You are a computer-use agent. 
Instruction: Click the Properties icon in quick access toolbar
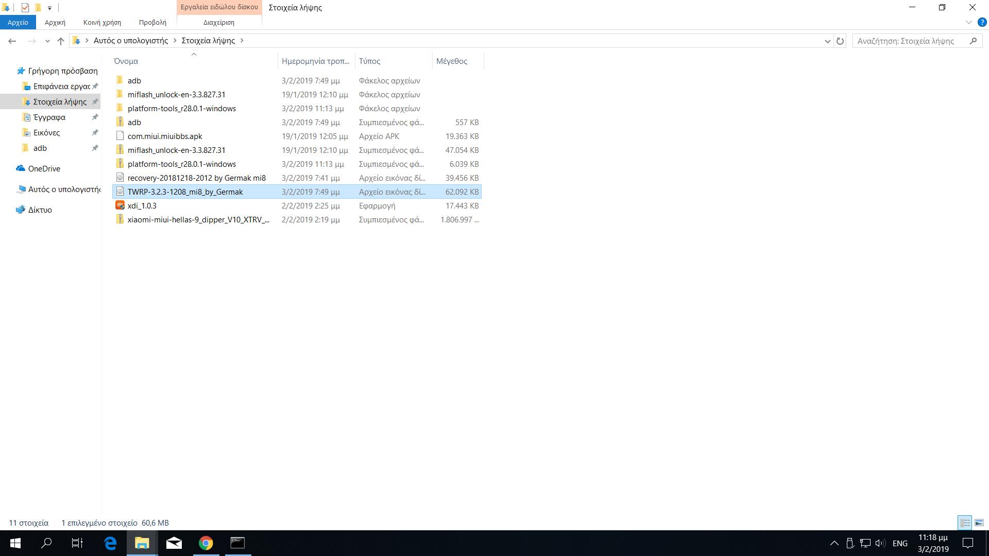[25, 8]
